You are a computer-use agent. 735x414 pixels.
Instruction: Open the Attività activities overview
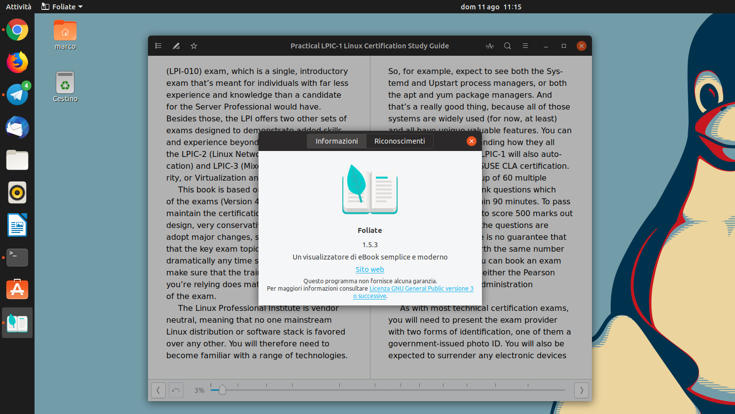coord(19,7)
